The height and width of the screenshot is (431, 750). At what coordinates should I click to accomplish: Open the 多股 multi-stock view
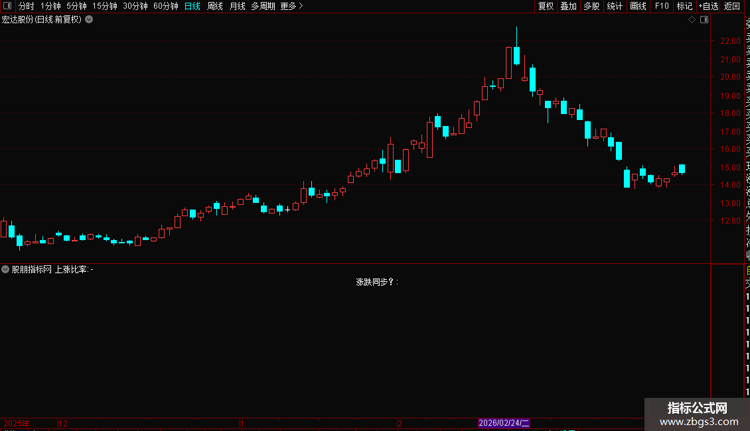[591, 6]
